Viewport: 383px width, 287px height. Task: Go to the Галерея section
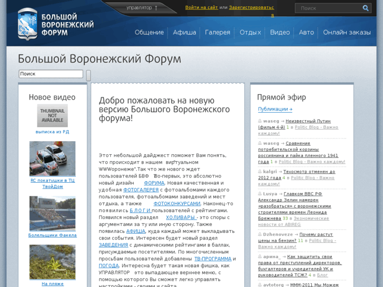218,32
